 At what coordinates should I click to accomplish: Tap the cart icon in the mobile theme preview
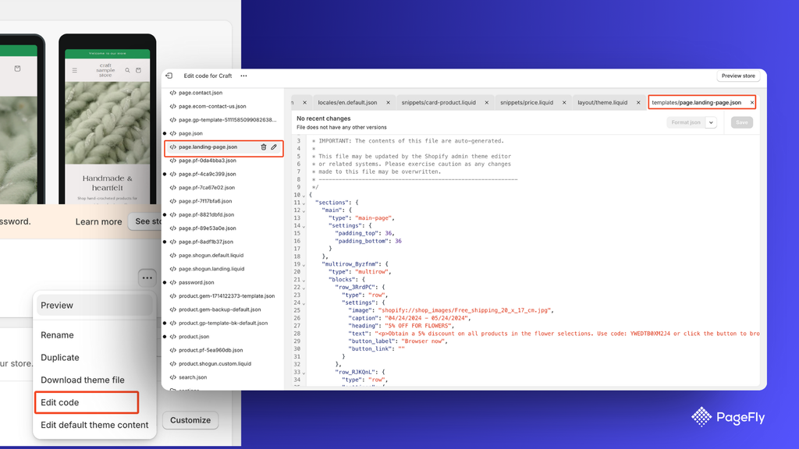coord(138,70)
